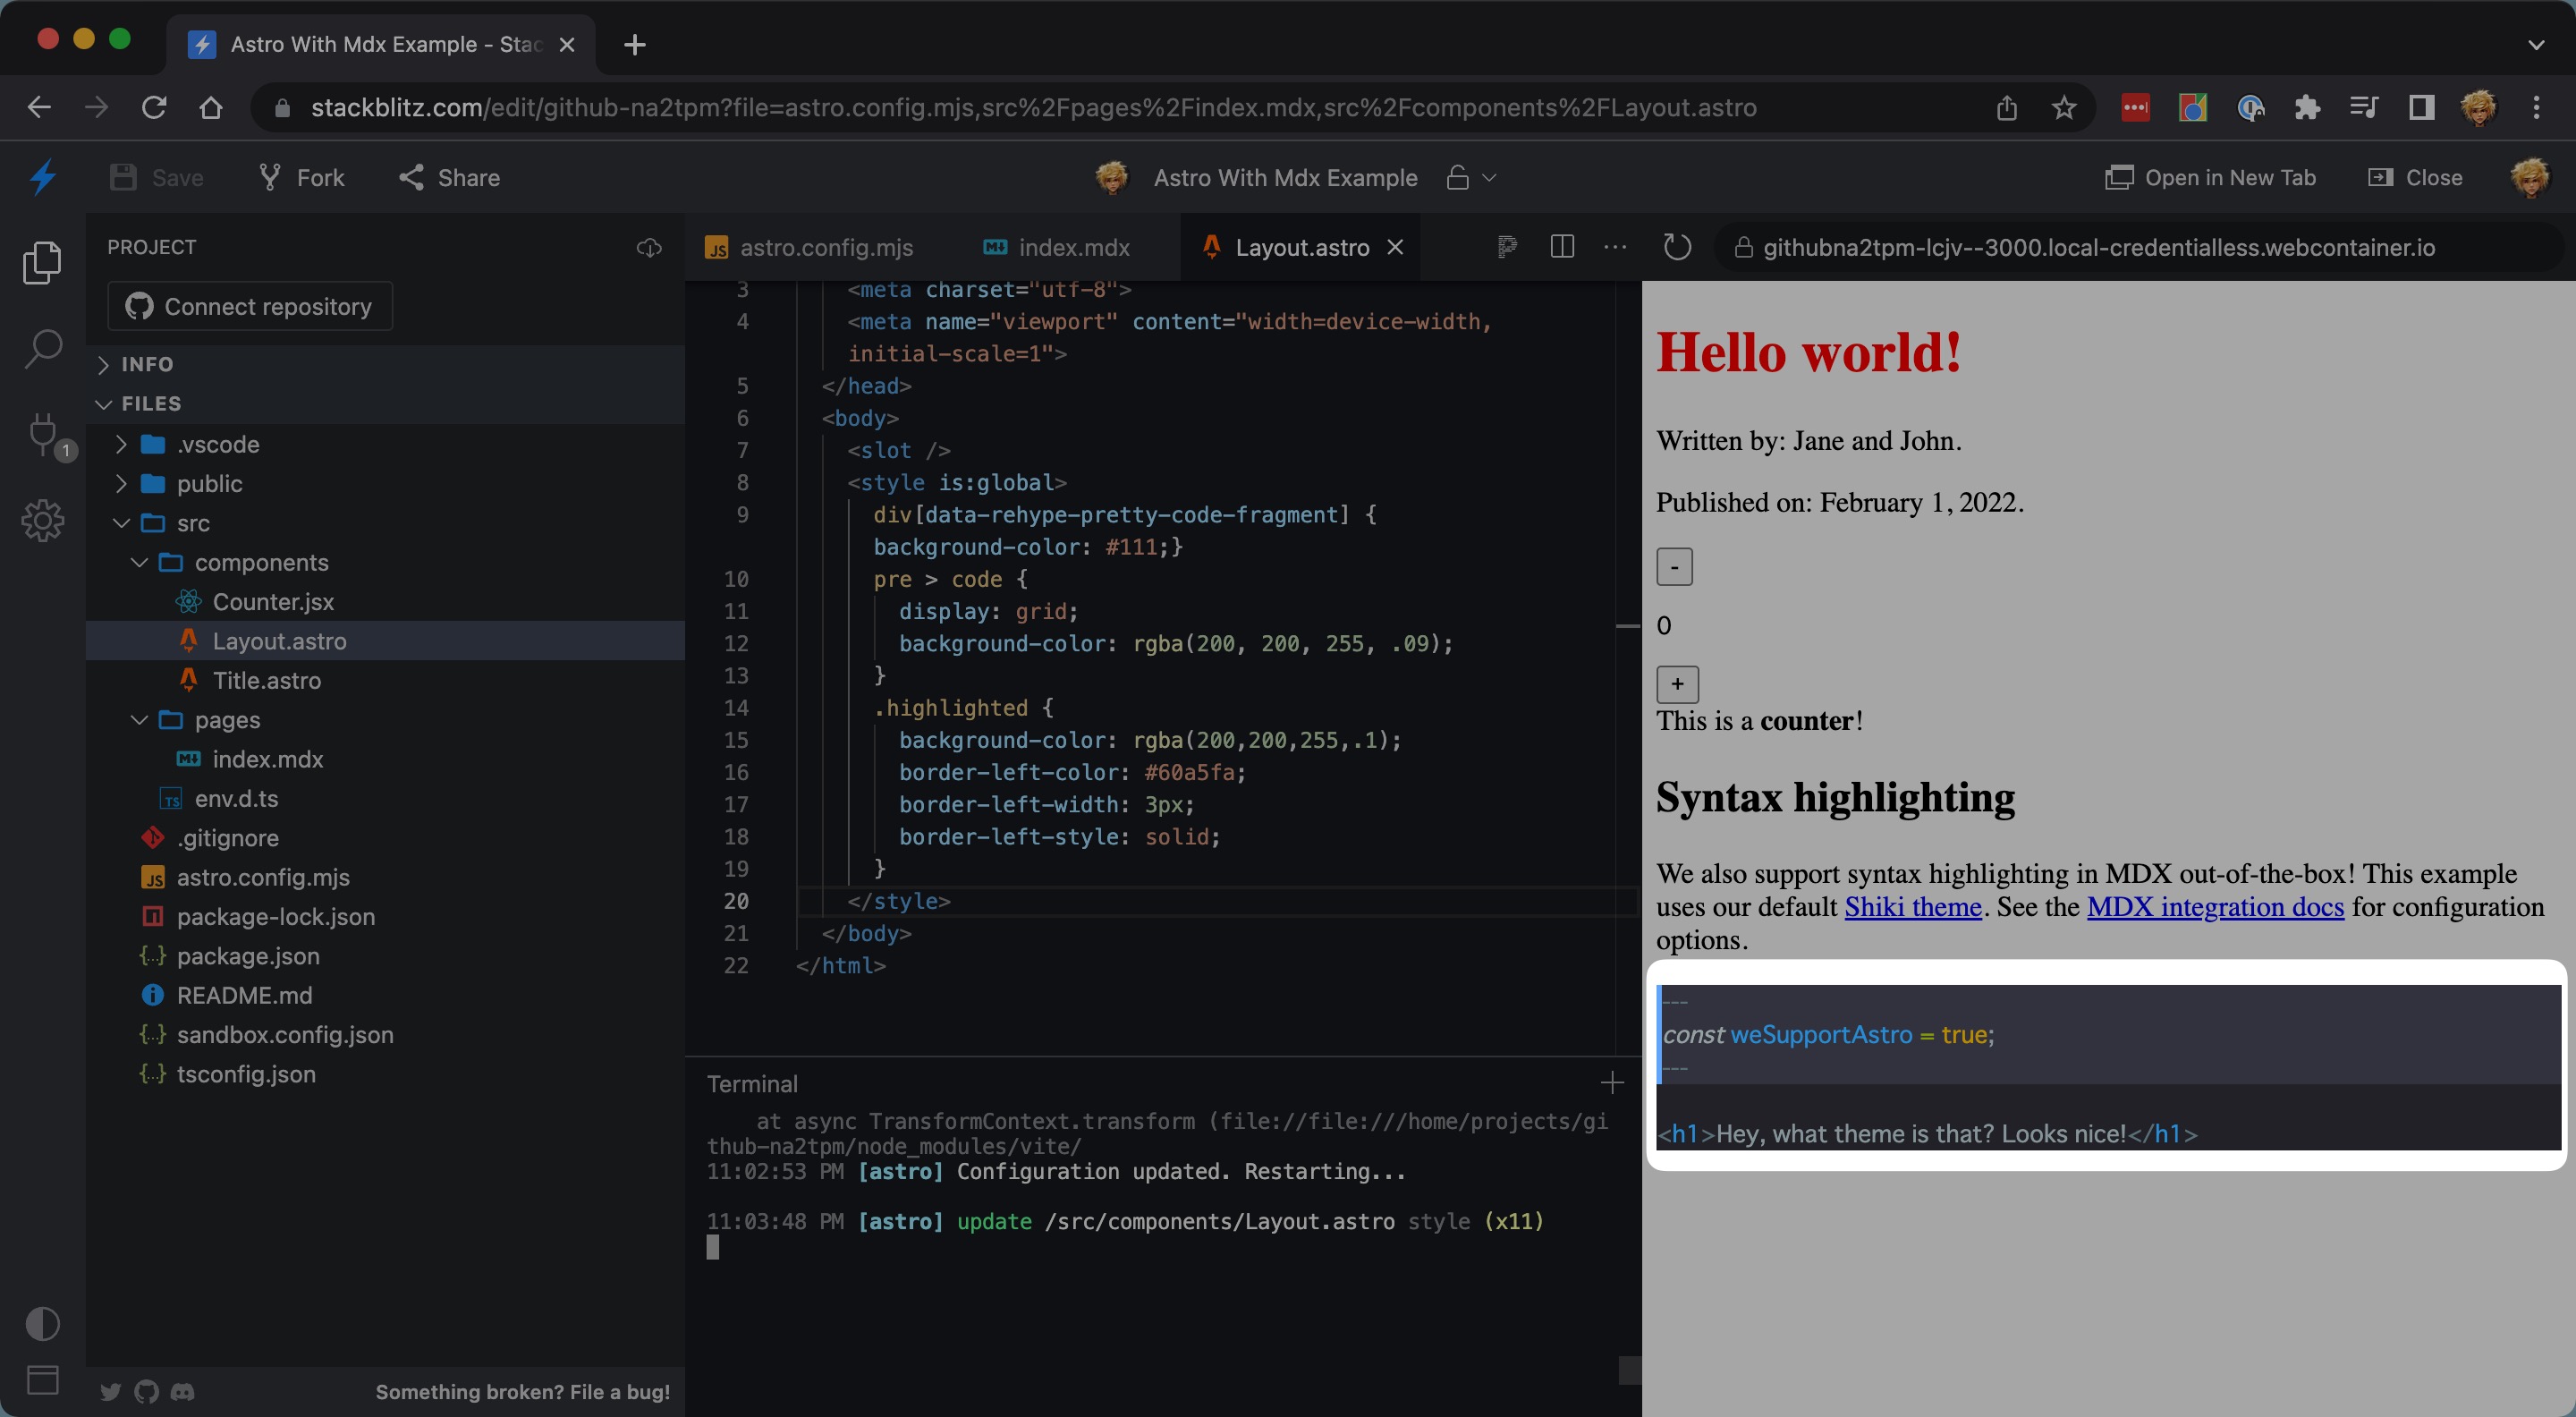Collapse the components folder
2576x1417 pixels.
[x=140, y=563]
